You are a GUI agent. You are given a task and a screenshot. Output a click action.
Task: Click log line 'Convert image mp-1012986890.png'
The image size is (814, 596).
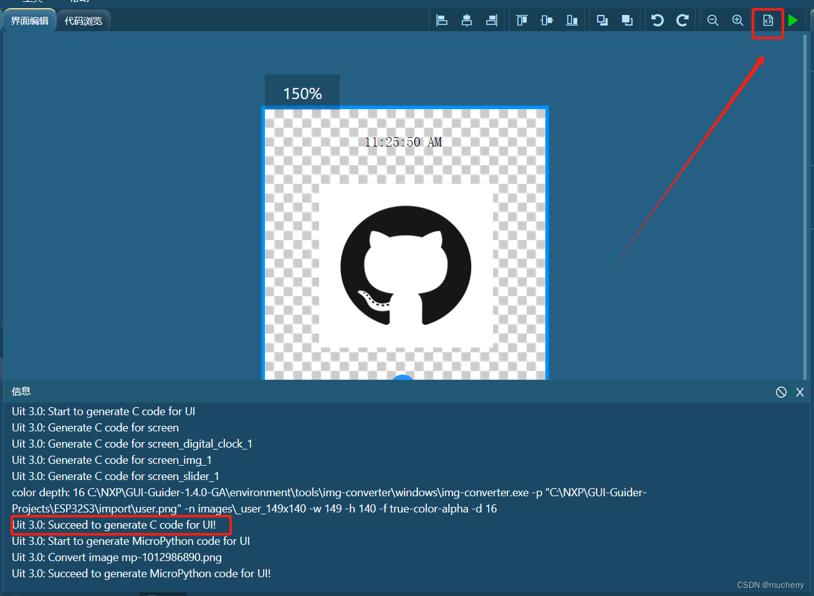[117, 557]
